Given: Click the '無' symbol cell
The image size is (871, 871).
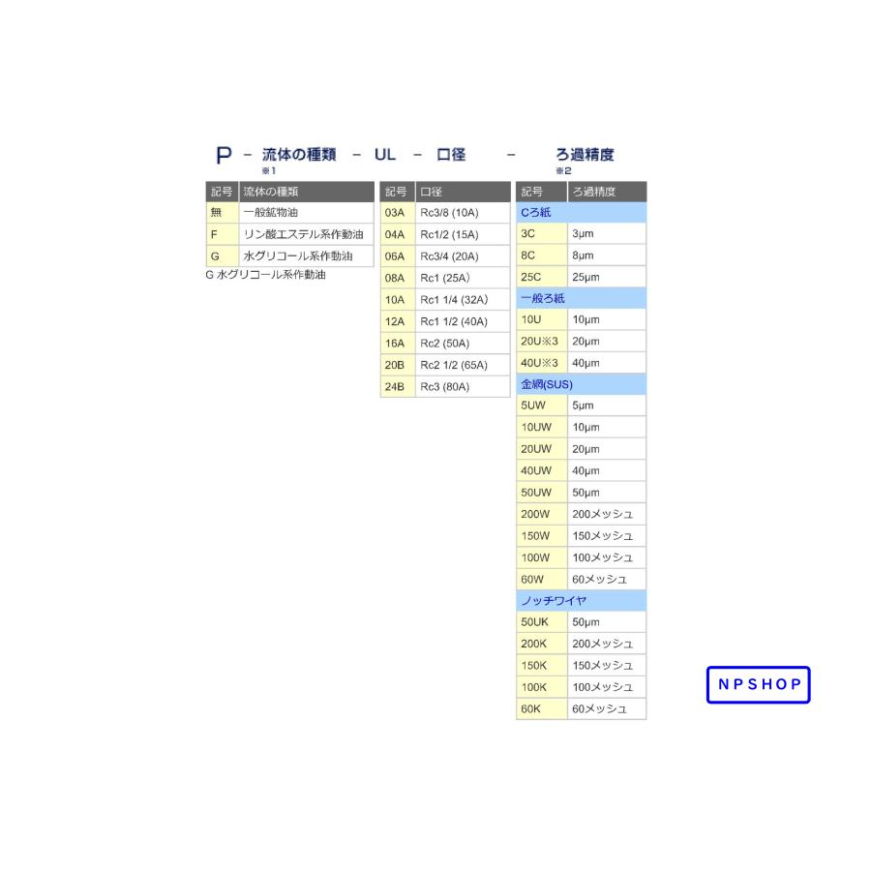Looking at the screenshot, I should pyautogui.click(x=223, y=212).
